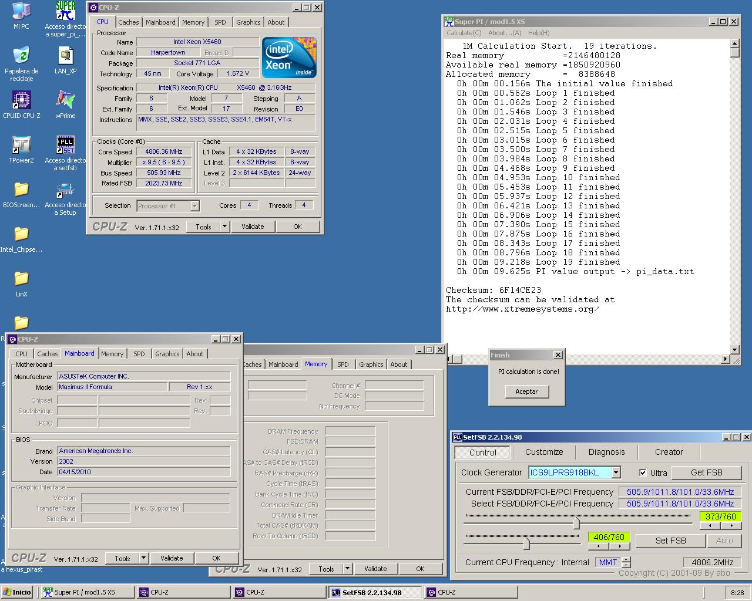Select the Diagnosis tab in SetFSB
Viewport: 752px width, 601px height.
coord(607,452)
